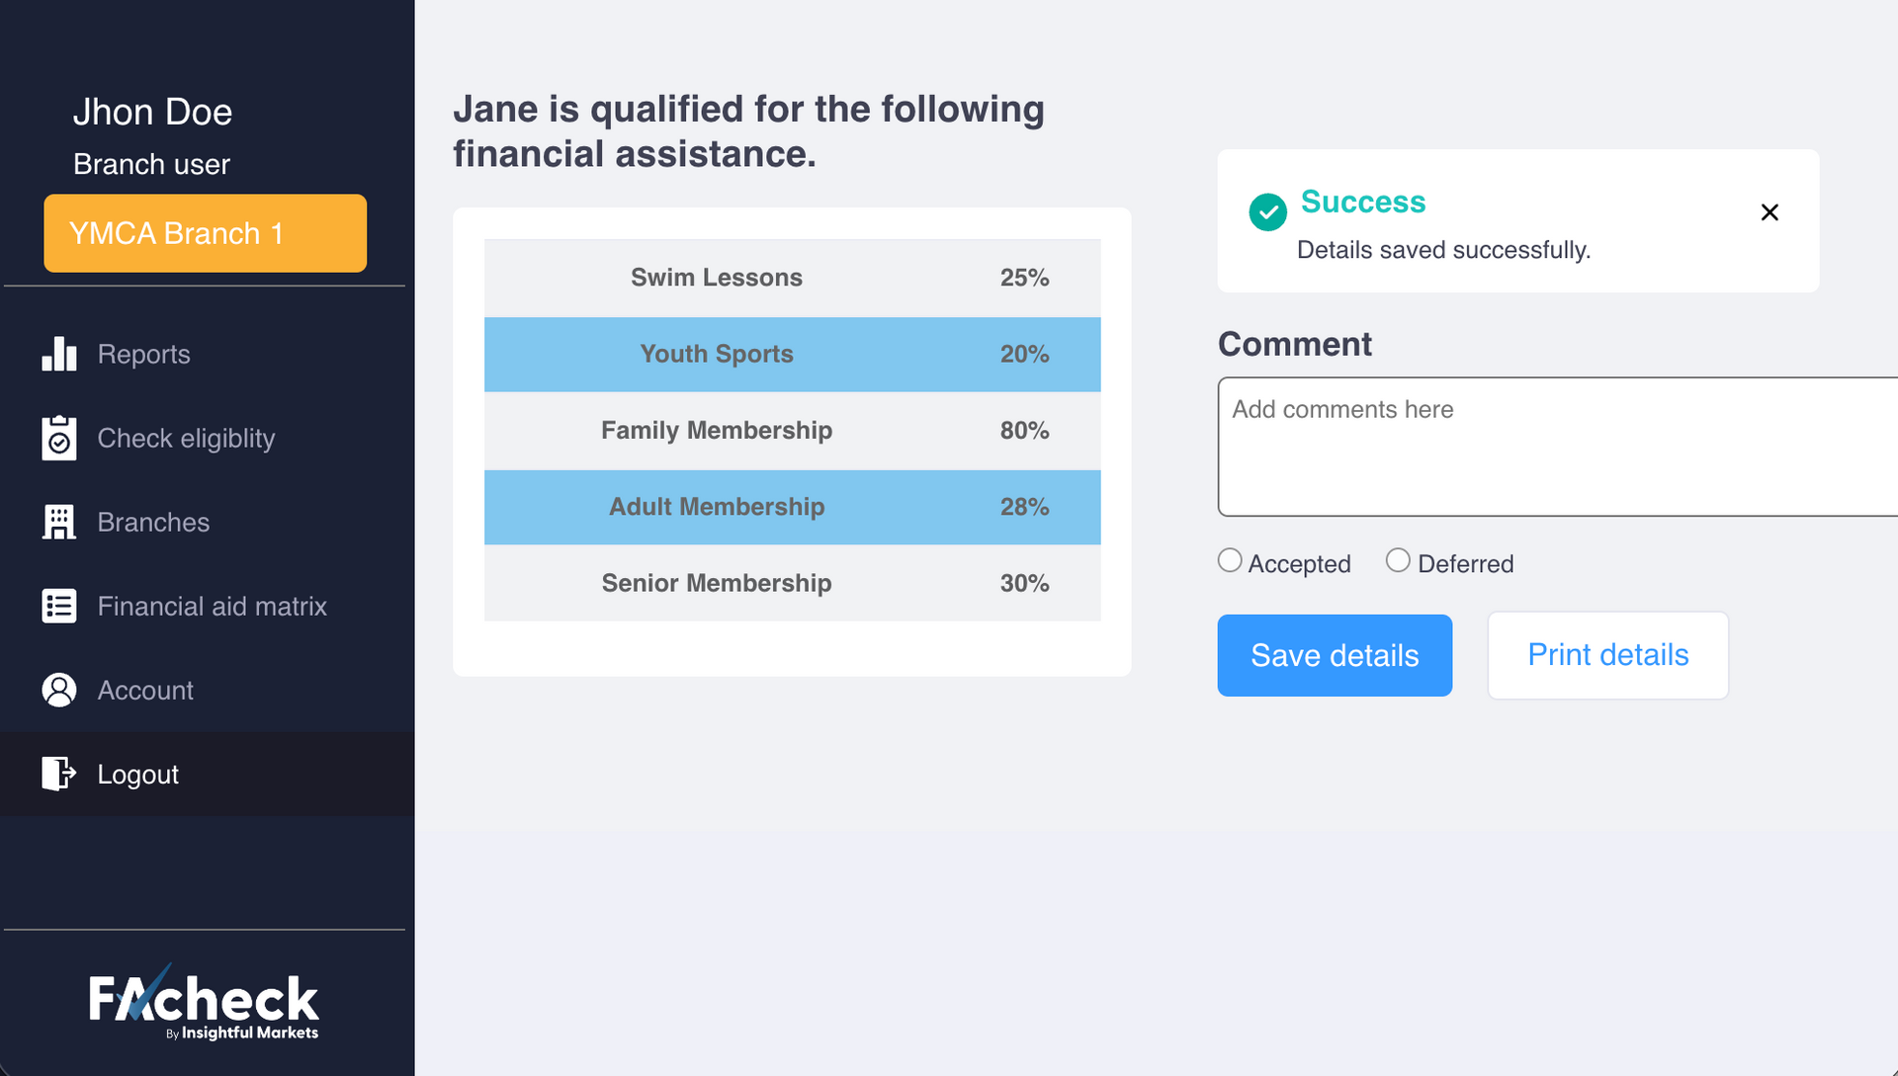The image size is (1898, 1076).
Task: Open the Reports section
Action: click(143, 354)
